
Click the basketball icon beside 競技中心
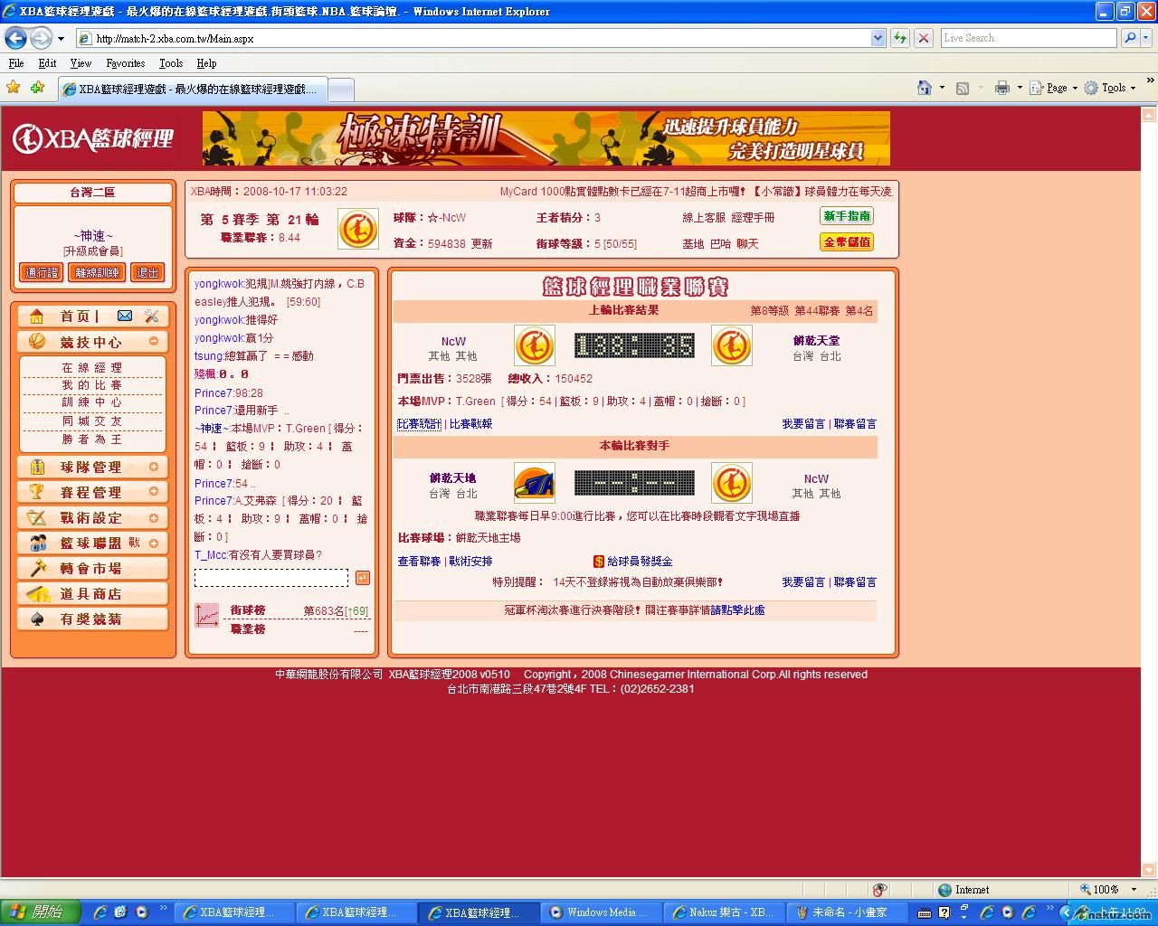[x=37, y=342]
